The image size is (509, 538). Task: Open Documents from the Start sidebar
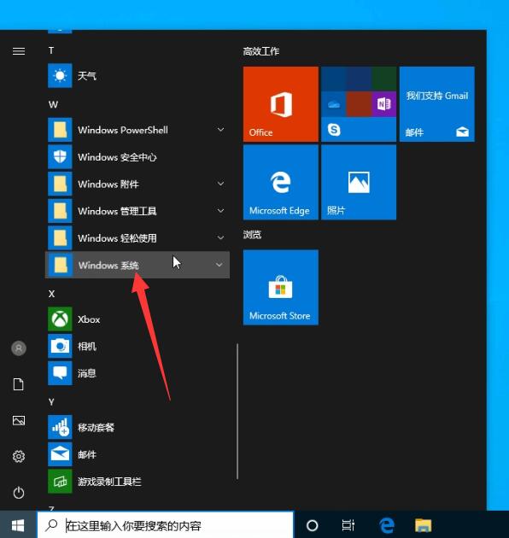pyautogui.click(x=19, y=384)
